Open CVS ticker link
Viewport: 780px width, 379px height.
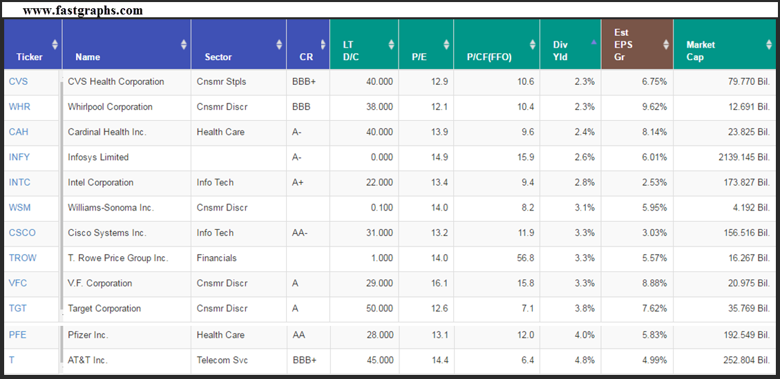coord(19,81)
